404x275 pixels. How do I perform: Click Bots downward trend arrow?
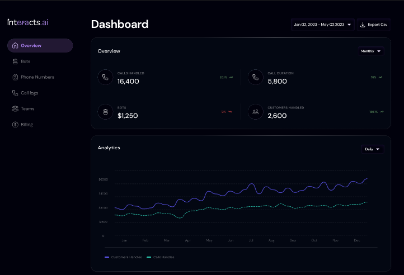point(230,112)
